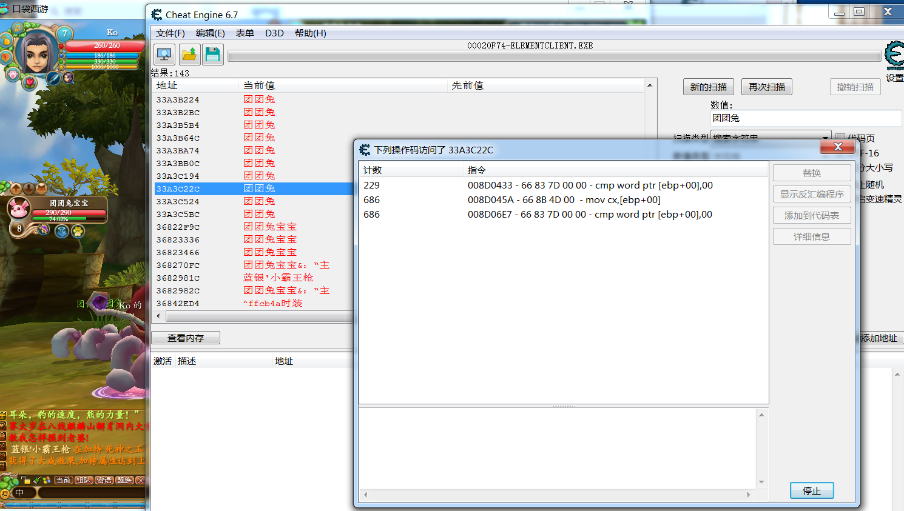Click the 再次扫描 button
Screen dimensions: 904x511
[x=767, y=87]
